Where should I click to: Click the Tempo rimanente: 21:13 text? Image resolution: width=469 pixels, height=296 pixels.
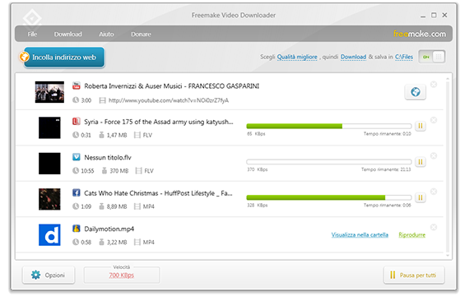tap(386, 169)
